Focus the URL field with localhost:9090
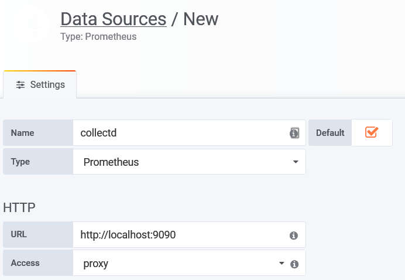The height and width of the screenshot is (280, 405). (179, 235)
